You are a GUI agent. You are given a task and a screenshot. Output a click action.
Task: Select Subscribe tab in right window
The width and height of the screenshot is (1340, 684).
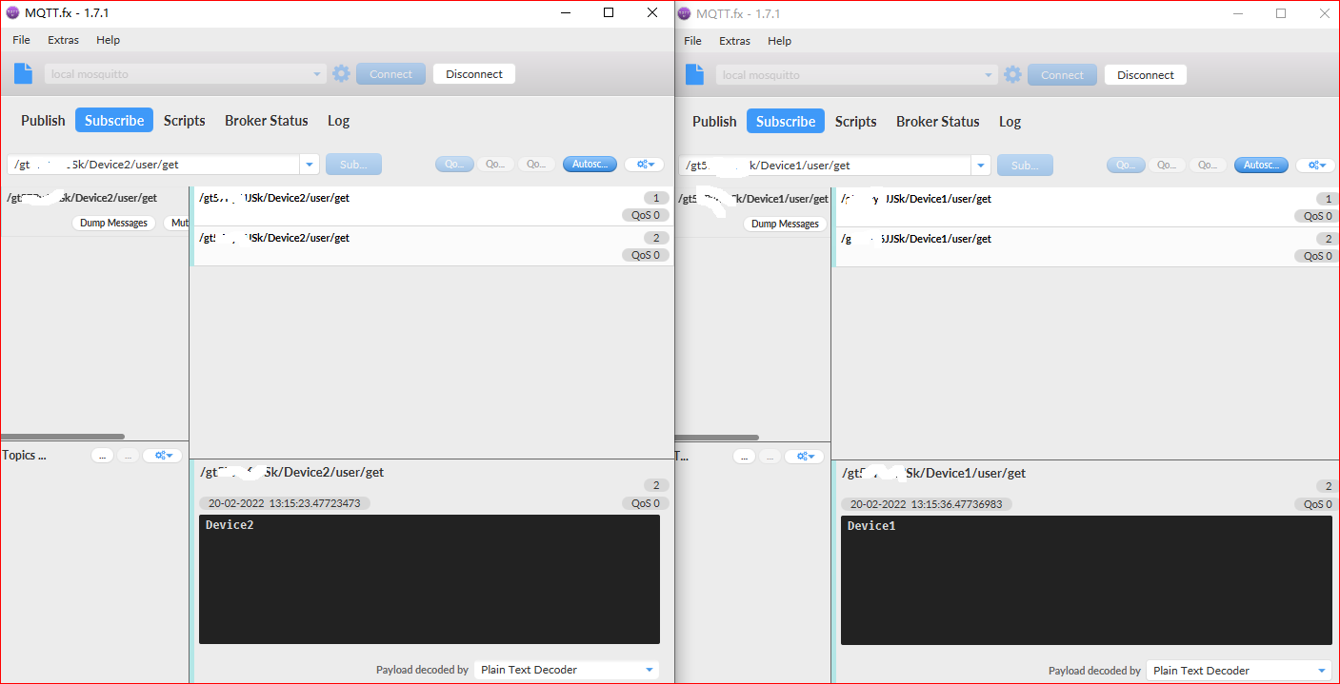coord(786,122)
